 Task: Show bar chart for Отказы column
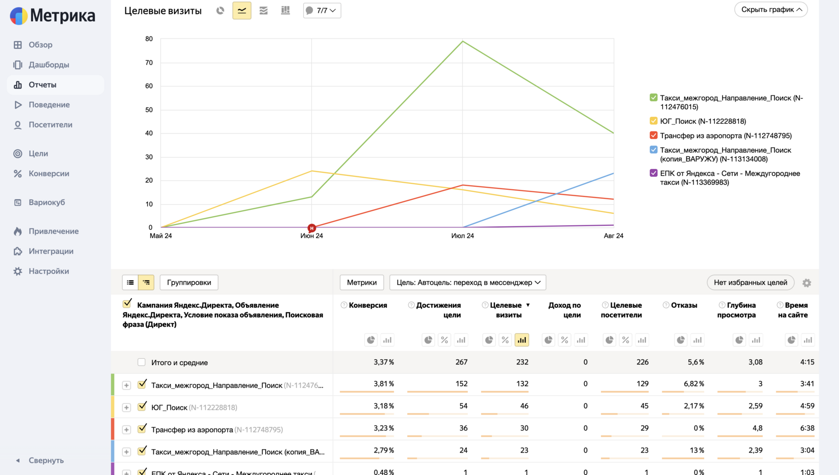coord(698,340)
